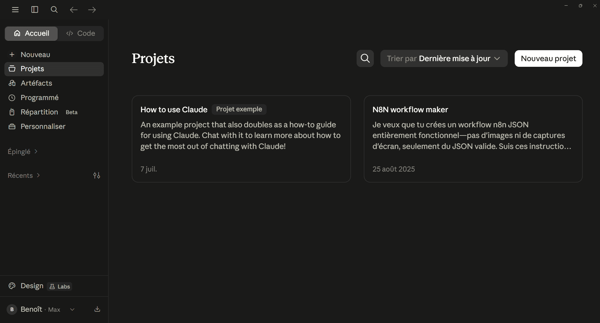
Task: Switch to the Code tab
Action: point(81,33)
